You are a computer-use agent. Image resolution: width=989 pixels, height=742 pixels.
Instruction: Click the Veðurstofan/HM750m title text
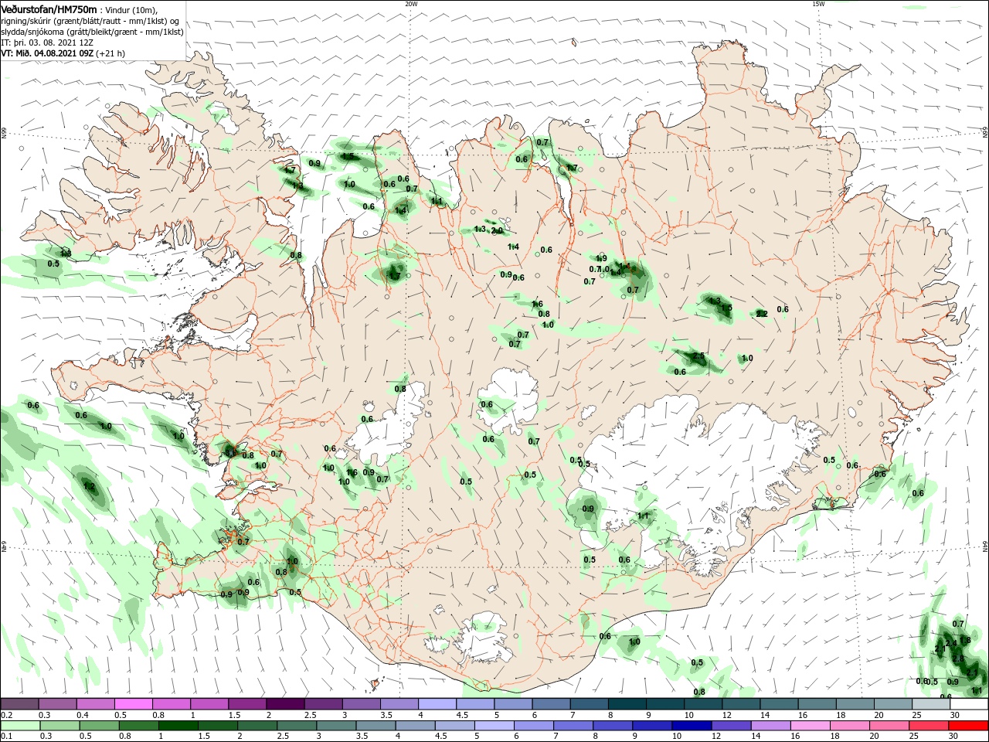(x=49, y=9)
